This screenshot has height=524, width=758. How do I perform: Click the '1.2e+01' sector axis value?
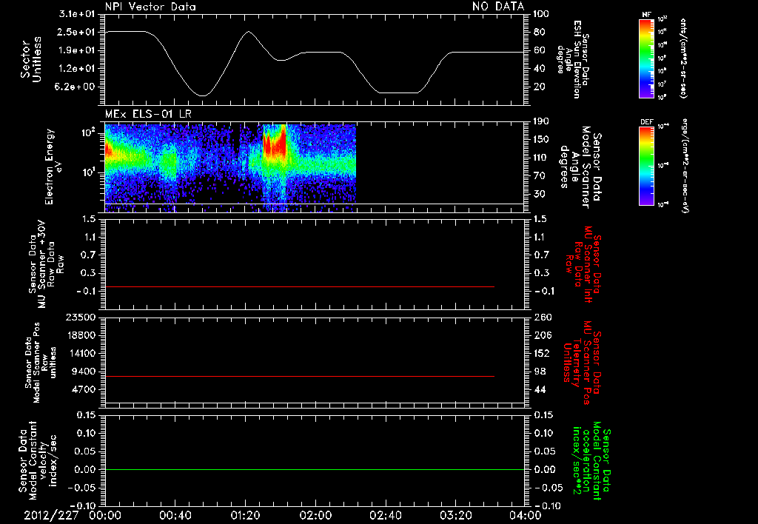(x=77, y=69)
